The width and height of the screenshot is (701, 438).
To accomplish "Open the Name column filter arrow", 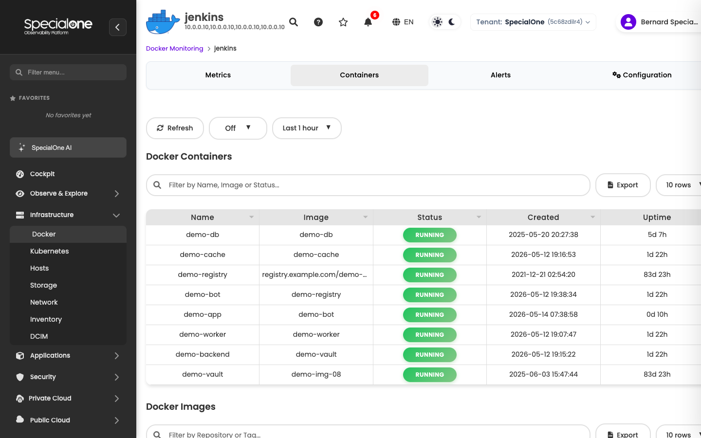I will [x=252, y=217].
